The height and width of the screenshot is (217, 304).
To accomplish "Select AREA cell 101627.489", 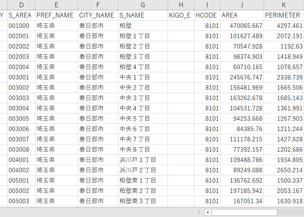I will 242,36.
